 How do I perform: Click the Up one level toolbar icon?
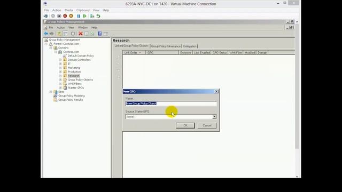(59, 34)
